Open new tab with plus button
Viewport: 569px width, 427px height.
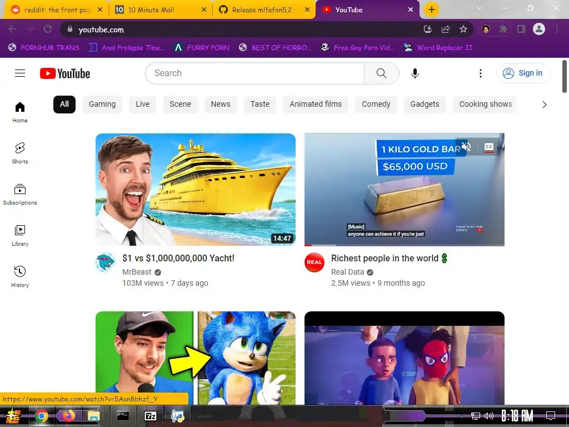[x=431, y=10]
